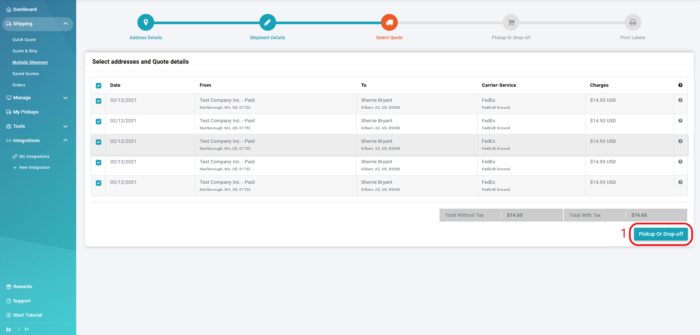The height and width of the screenshot is (335, 700).
Task: Click the Tools briefcase icon in sidebar
Action: point(9,126)
